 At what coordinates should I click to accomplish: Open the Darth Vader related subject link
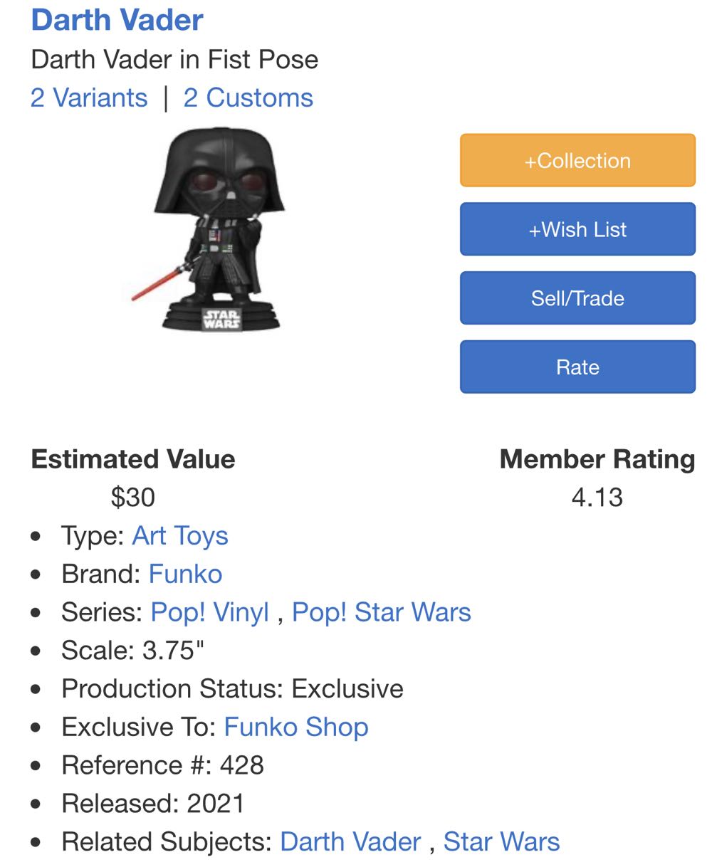(351, 842)
